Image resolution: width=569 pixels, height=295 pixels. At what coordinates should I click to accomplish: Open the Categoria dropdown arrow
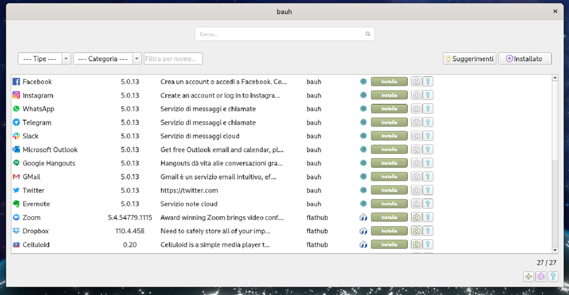[x=137, y=58]
